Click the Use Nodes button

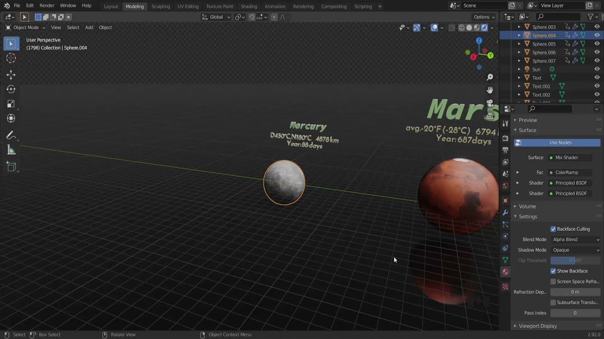click(560, 142)
